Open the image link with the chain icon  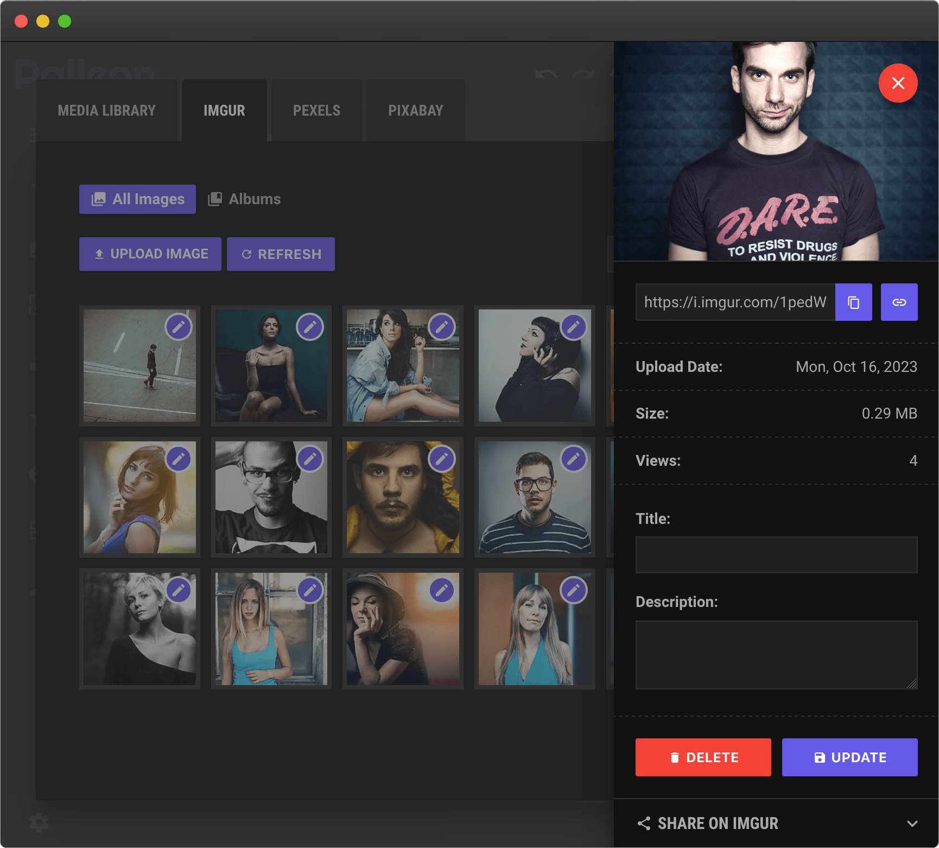pos(899,302)
